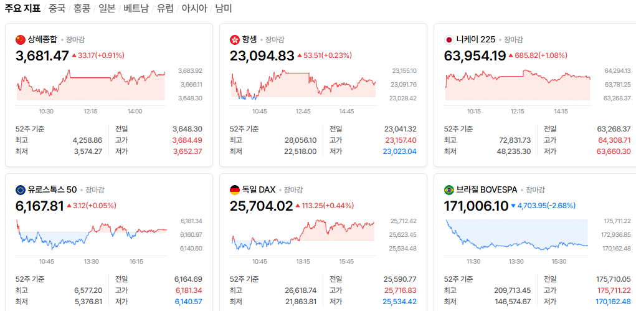Click the 장마감 status next to 독일 DAX

point(293,189)
